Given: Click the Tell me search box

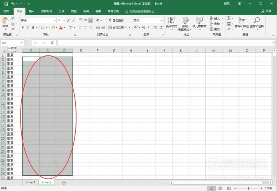Looking at the screenshot, I should [x=140, y=12].
